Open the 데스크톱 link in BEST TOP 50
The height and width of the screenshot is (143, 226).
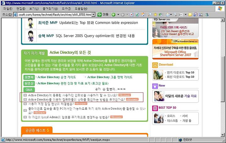172,121
